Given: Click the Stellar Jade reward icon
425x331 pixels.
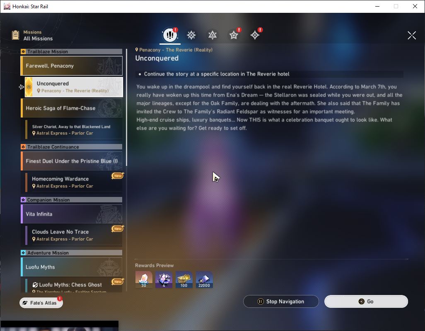Looking at the screenshot, I should tap(144, 279).
